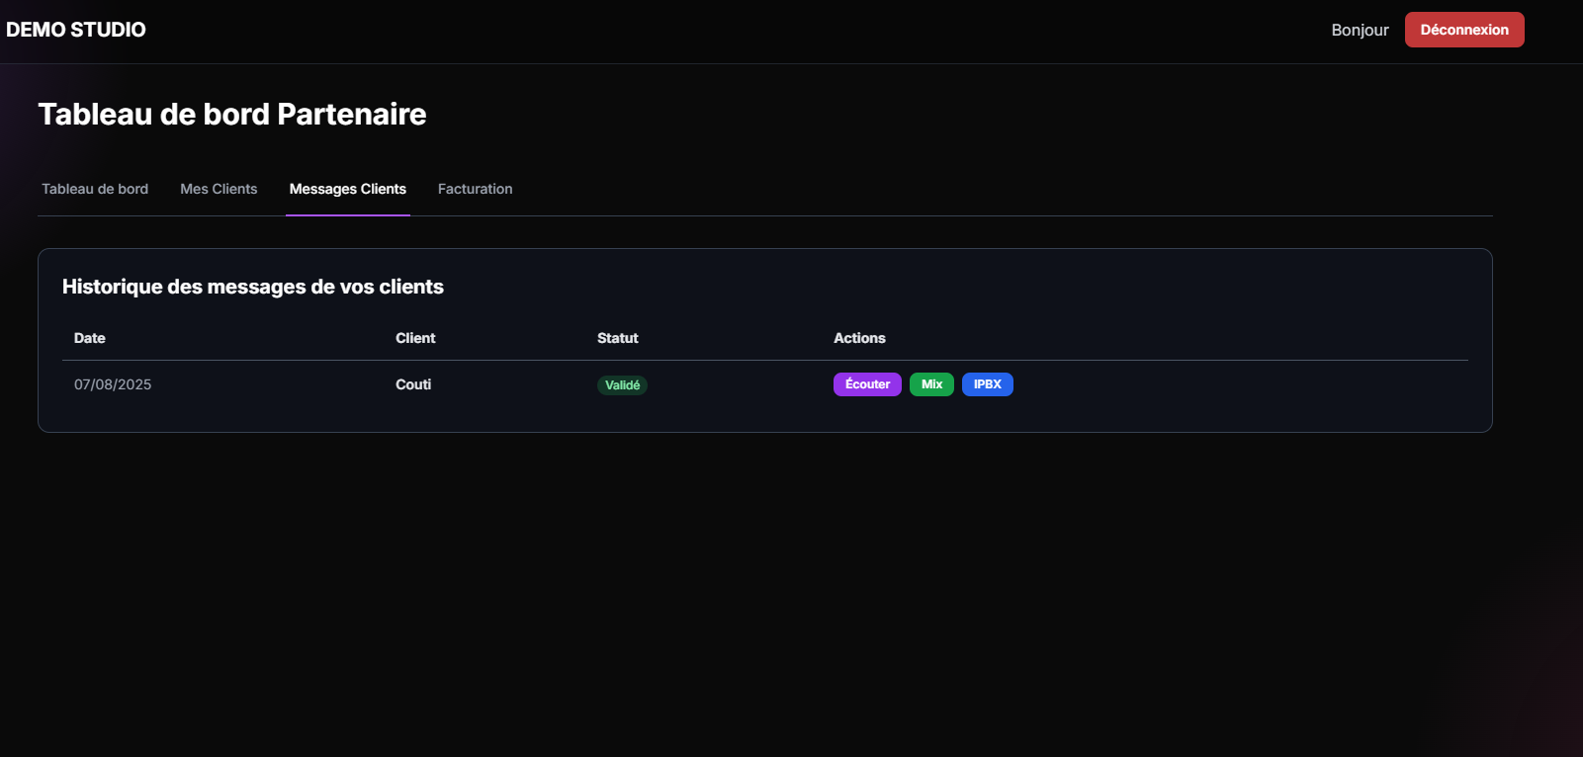Click the Client column header
The height and width of the screenshot is (757, 1583).
pyautogui.click(x=415, y=338)
